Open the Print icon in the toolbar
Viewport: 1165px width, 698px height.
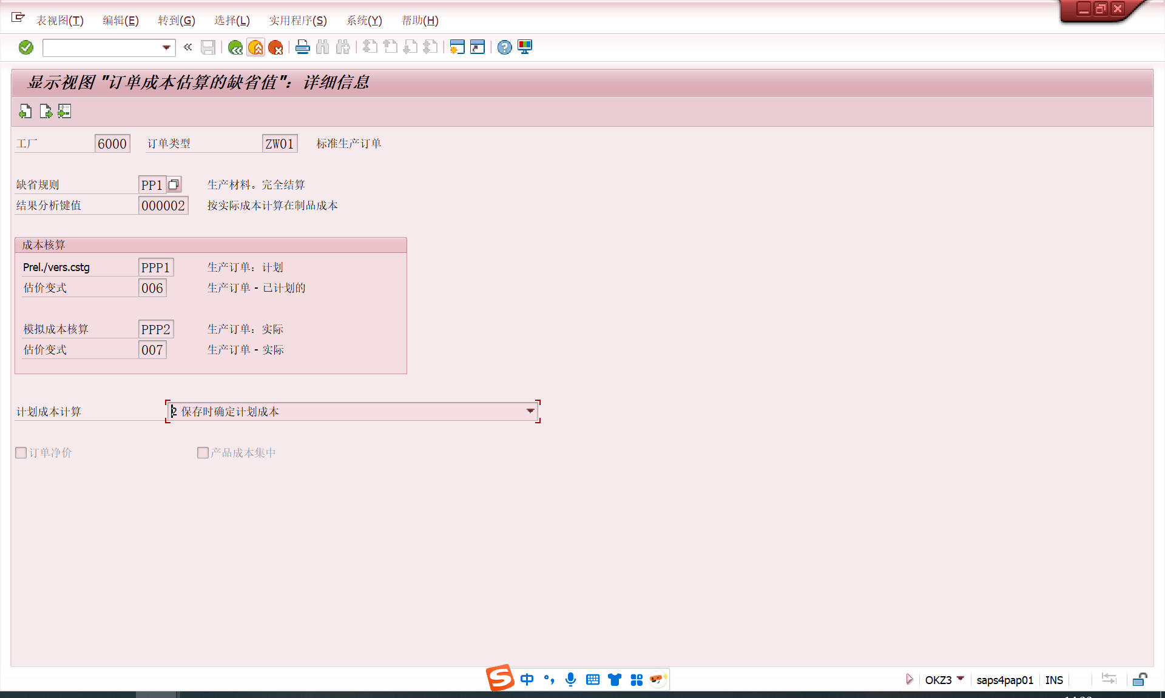click(x=302, y=47)
